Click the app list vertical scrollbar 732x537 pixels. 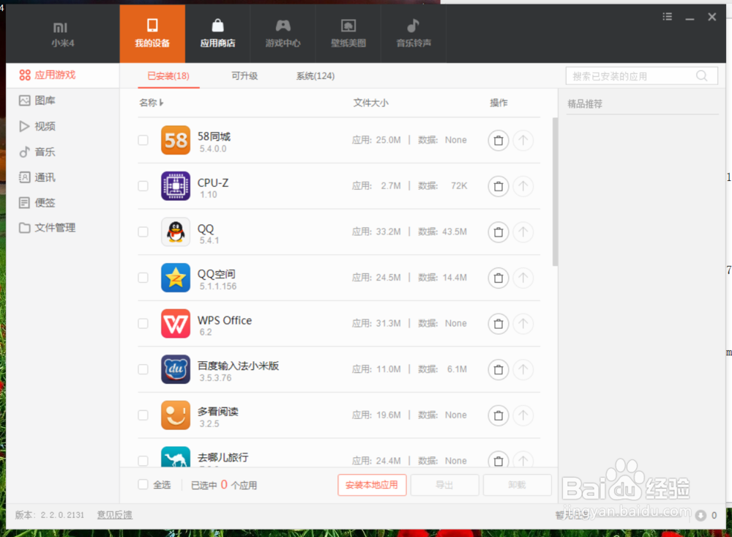[555, 192]
